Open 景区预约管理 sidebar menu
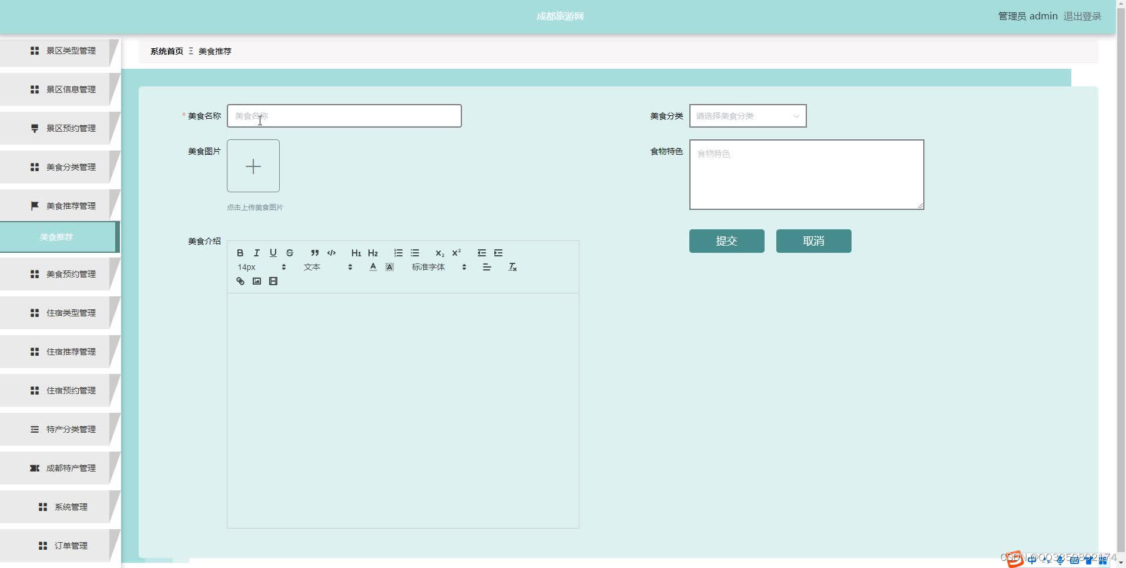Screen dimensions: 1126x568 (x=59, y=128)
